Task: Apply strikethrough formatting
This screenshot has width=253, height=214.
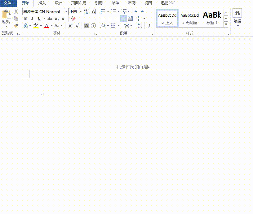Action: pyautogui.click(x=50, y=19)
